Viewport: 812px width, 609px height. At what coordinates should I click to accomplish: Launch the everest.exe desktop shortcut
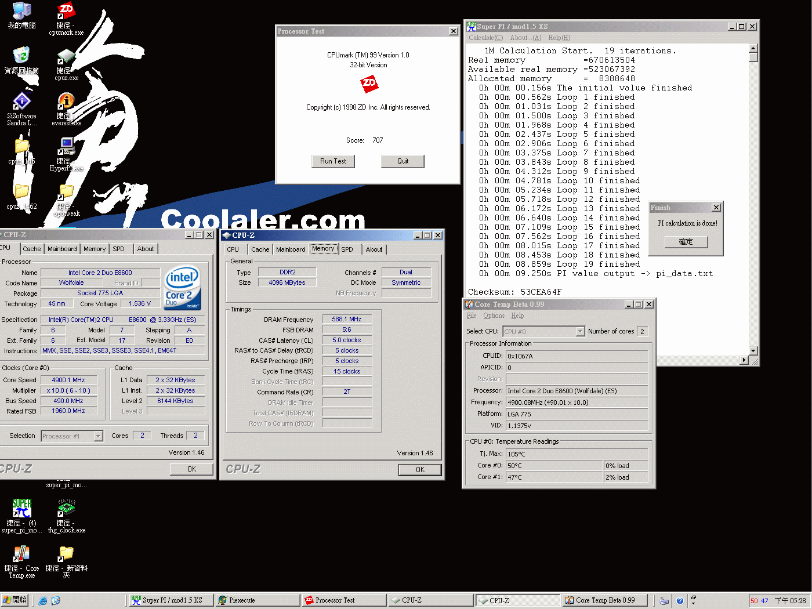pyautogui.click(x=66, y=109)
